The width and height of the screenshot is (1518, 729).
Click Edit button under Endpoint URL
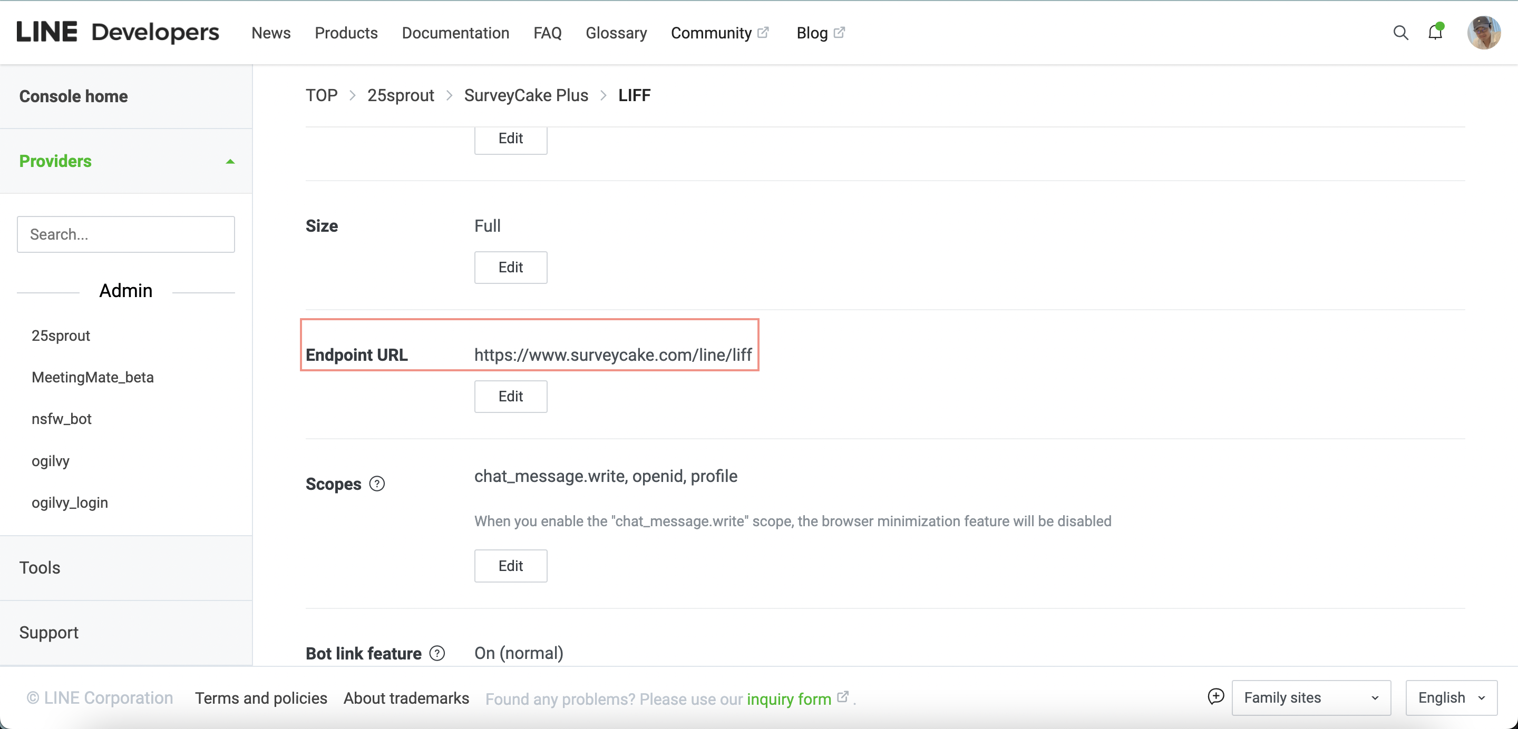[x=510, y=396]
